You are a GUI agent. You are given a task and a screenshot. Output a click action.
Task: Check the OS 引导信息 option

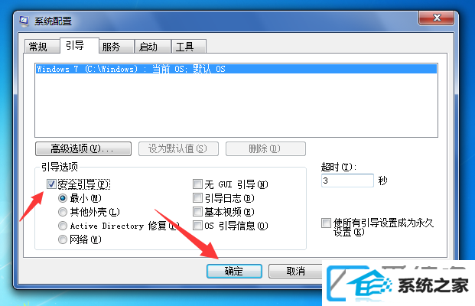coord(197,226)
